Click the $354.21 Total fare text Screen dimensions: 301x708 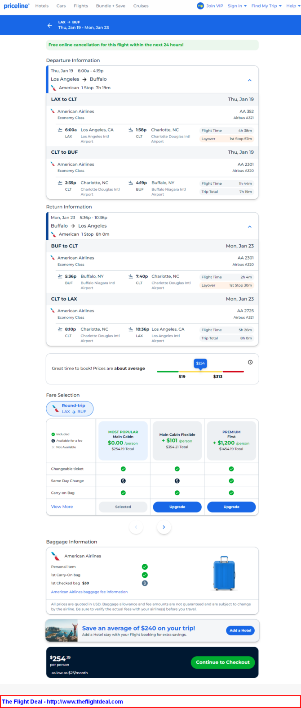click(177, 447)
